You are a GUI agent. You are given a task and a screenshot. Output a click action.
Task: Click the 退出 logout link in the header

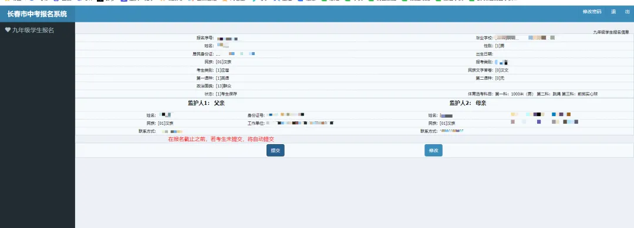620,12
